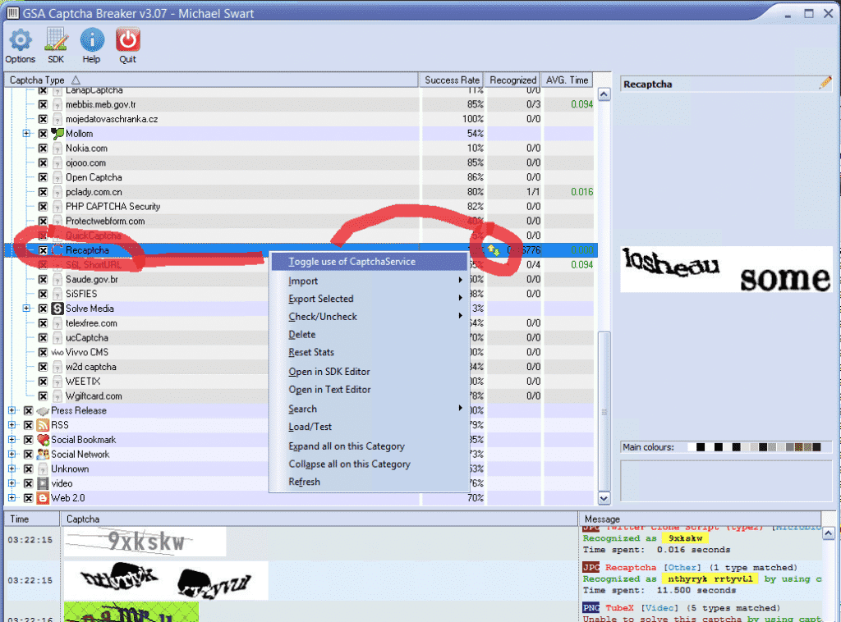Click the Solve Media S icon
841x622 pixels.
(57, 309)
